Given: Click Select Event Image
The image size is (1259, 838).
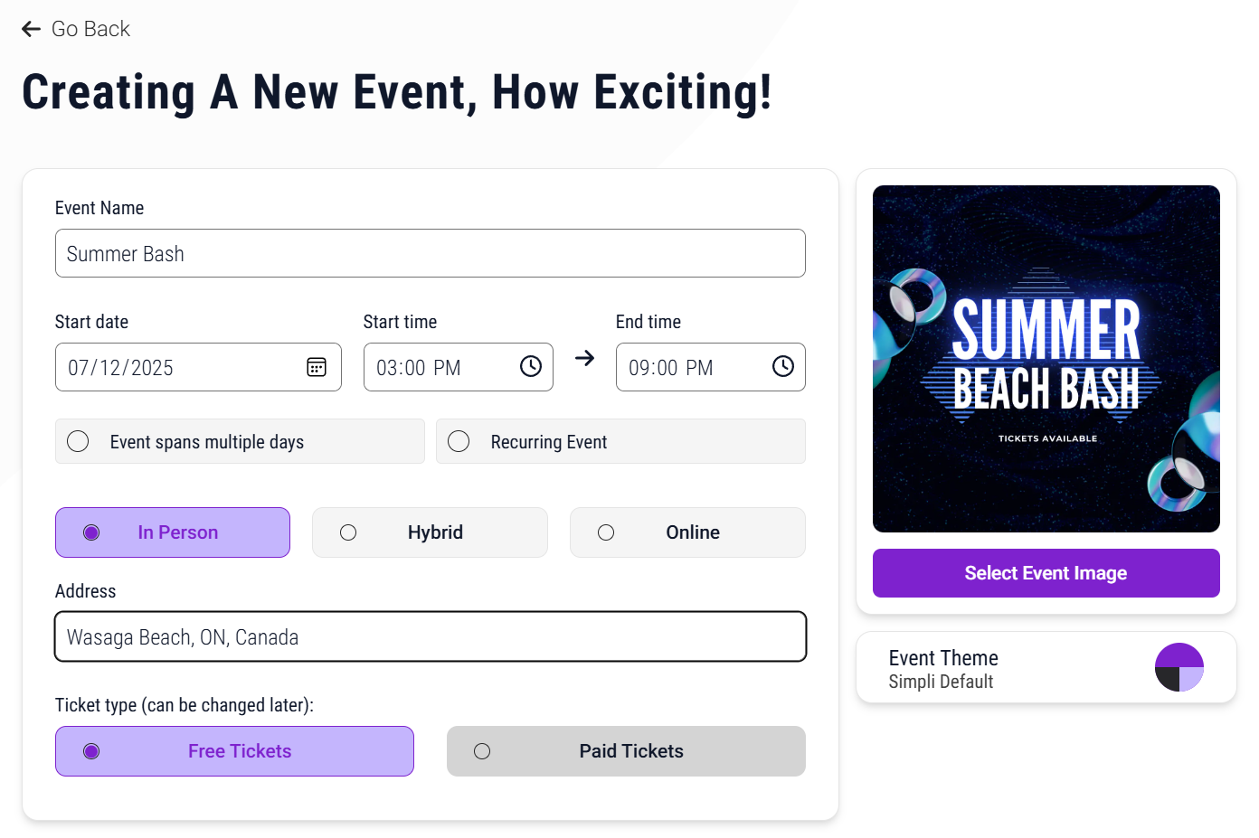Looking at the screenshot, I should [1046, 573].
